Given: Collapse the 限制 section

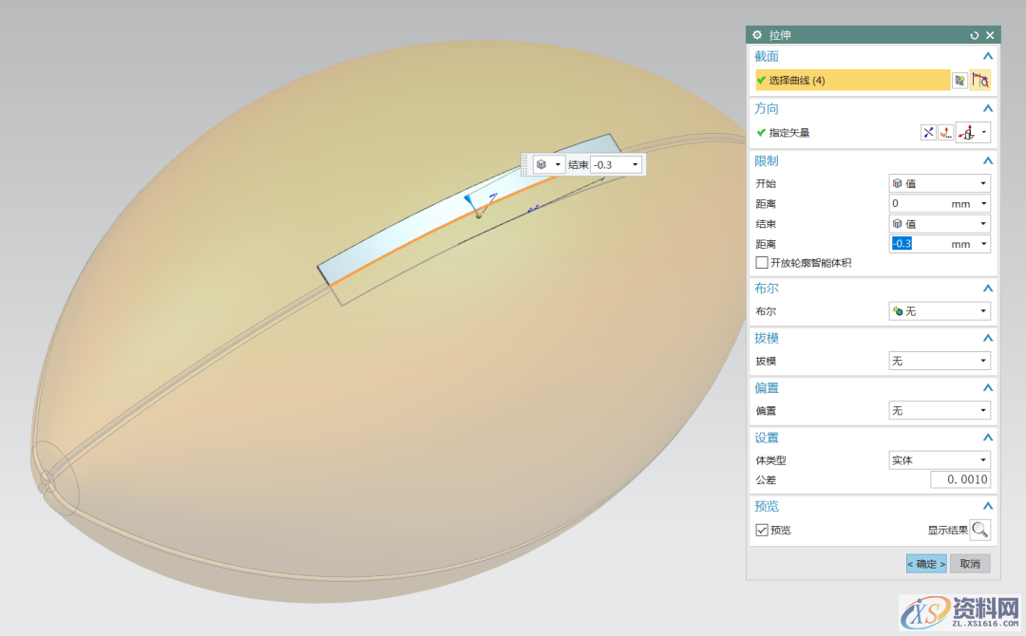Looking at the screenshot, I should [988, 160].
